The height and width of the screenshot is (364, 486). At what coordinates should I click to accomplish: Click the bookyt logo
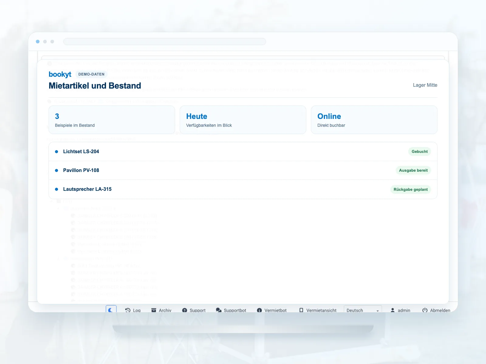60,74
